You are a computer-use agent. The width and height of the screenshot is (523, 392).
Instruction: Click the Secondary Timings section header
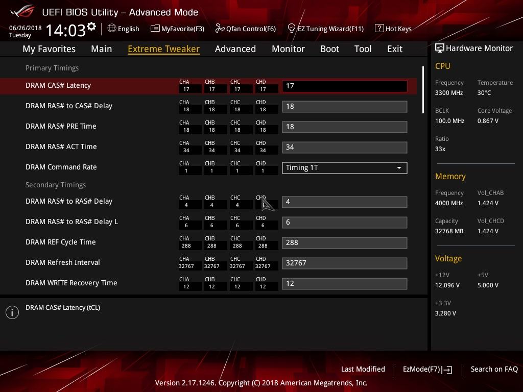point(56,185)
